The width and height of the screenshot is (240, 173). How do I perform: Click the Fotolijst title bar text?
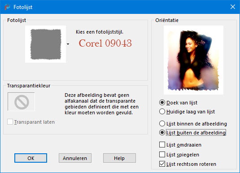tap(23, 7)
